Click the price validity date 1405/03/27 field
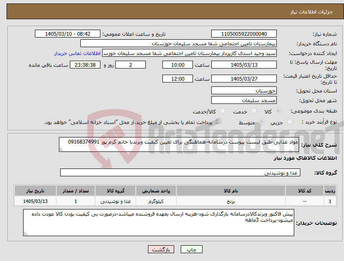 [244, 79]
